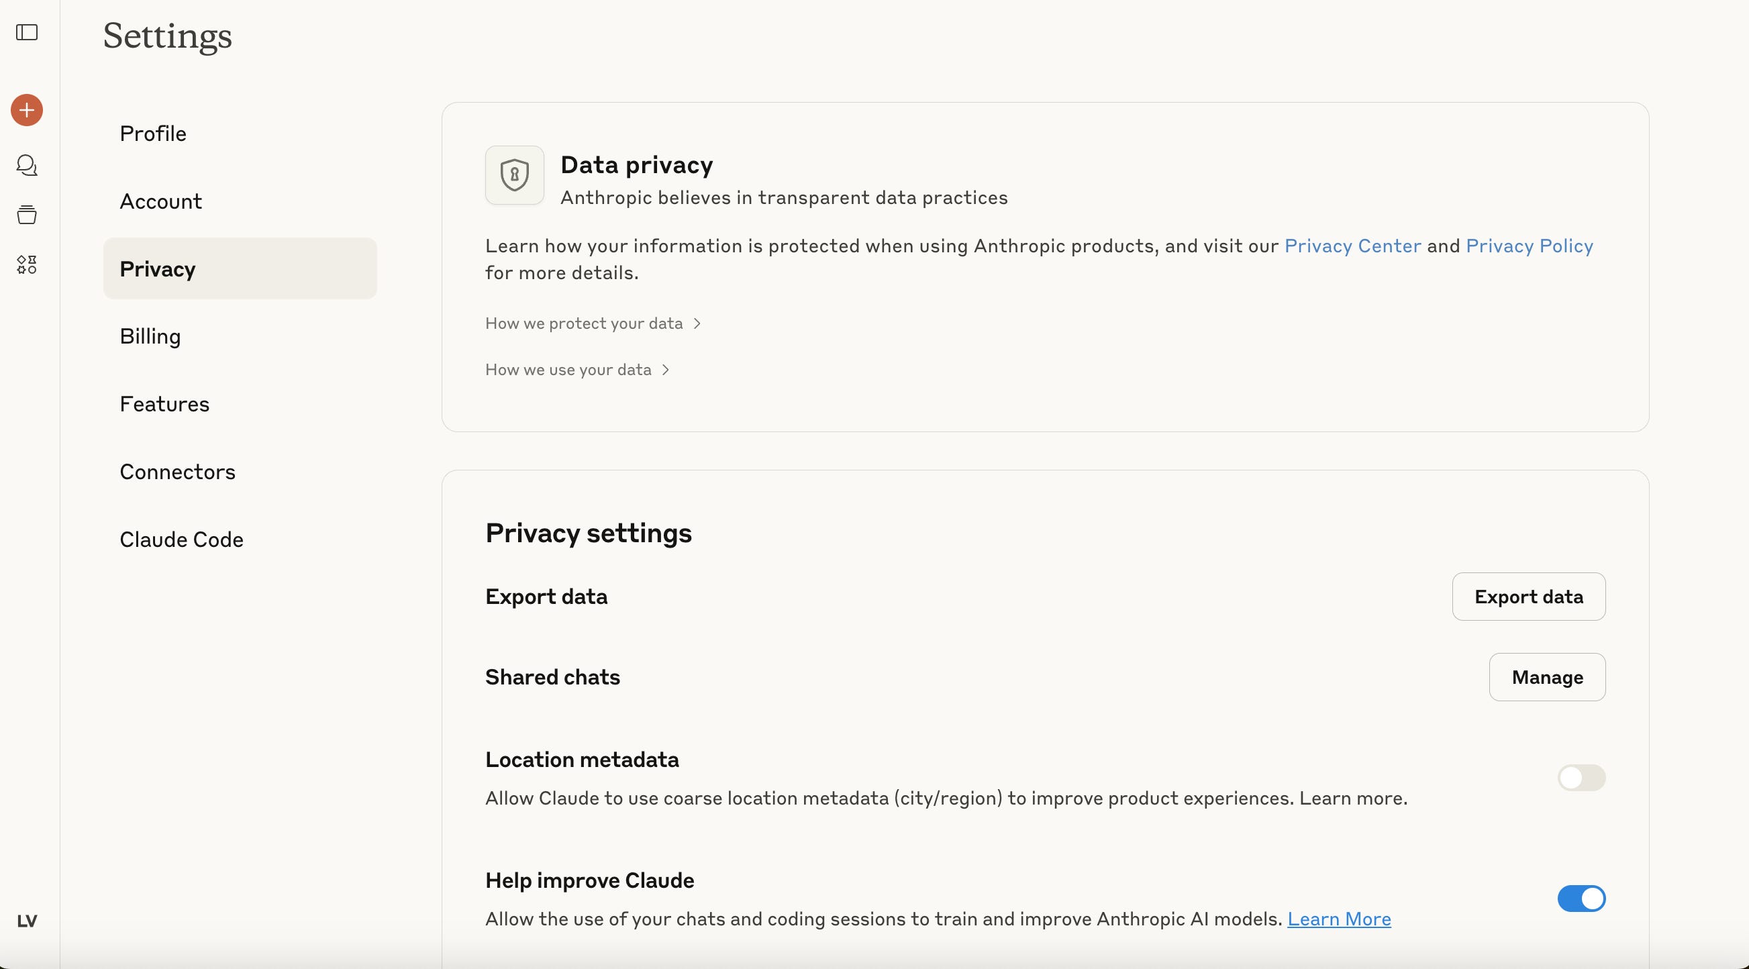Expand How we use your data
Image resolution: width=1749 pixels, height=969 pixels.
pyautogui.click(x=578, y=369)
